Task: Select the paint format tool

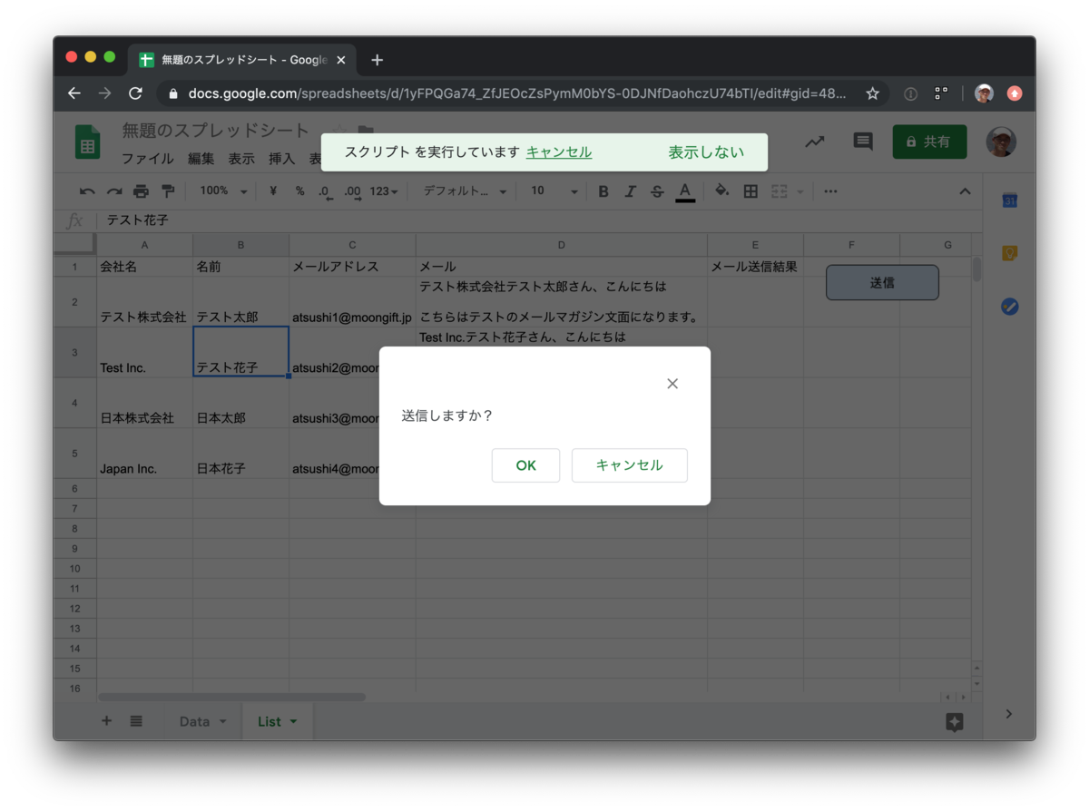Action: point(167,191)
